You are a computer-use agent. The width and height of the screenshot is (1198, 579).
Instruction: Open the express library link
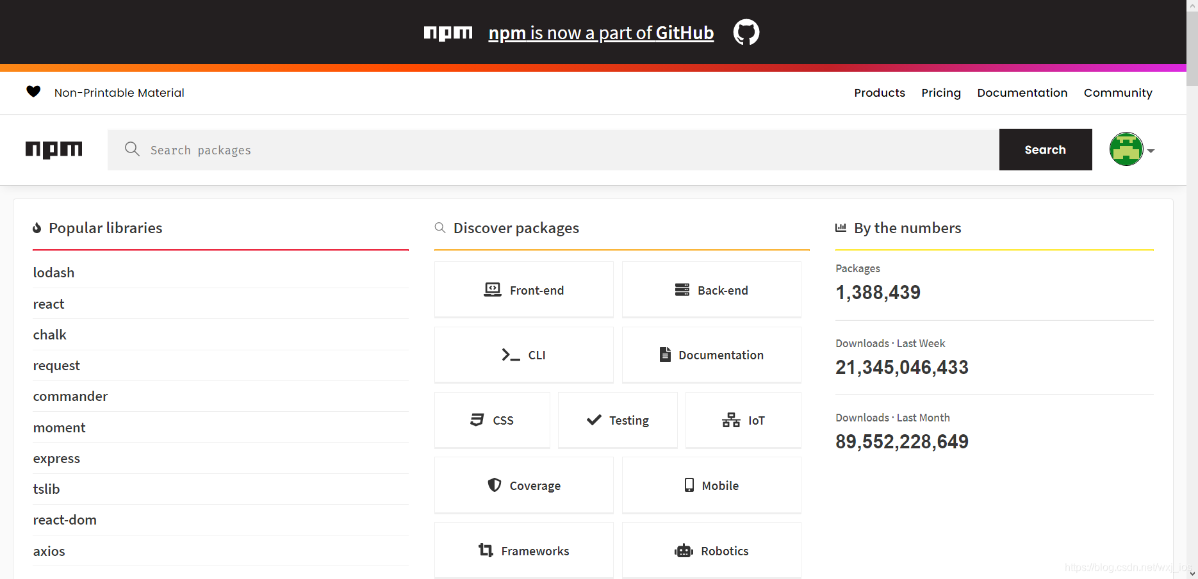coord(56,458)
